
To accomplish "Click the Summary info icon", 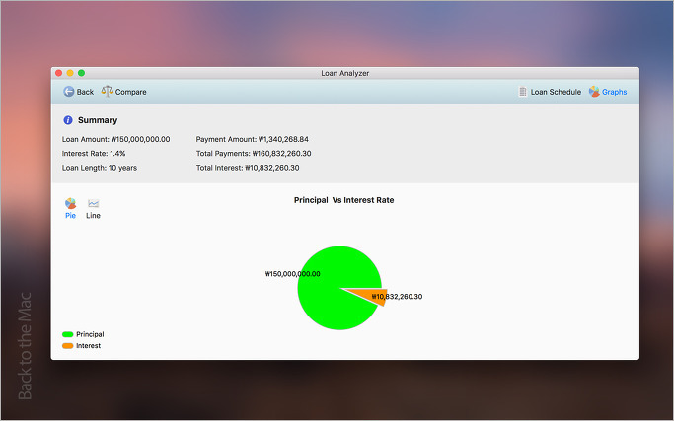I will 68,120.
